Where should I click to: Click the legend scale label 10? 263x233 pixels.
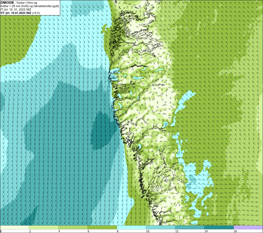click(148, 231)
